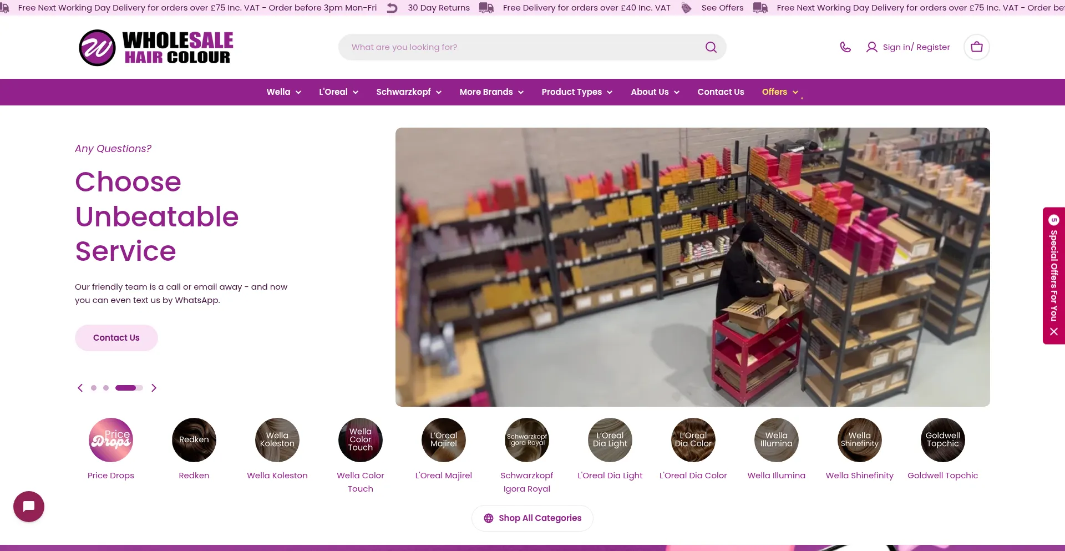Click the L'Oreal Dia Color text label

693,476
